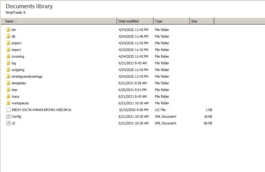This screenshot has width=265, height=172.
Task: Select the templates folder icon
Action: click(x=8, y=83)
